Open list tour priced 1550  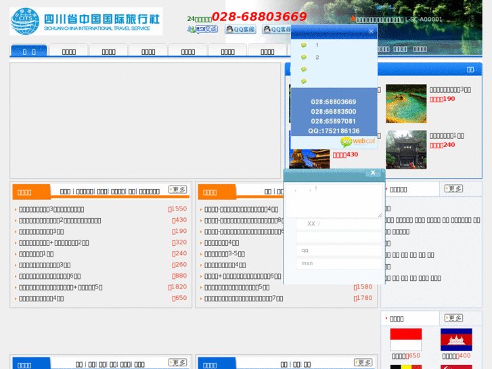(x=51, y=209)
